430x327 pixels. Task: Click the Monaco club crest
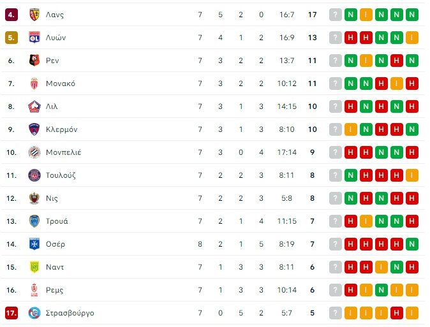(34, 84)
